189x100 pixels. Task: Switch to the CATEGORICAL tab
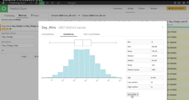point(48,34)
